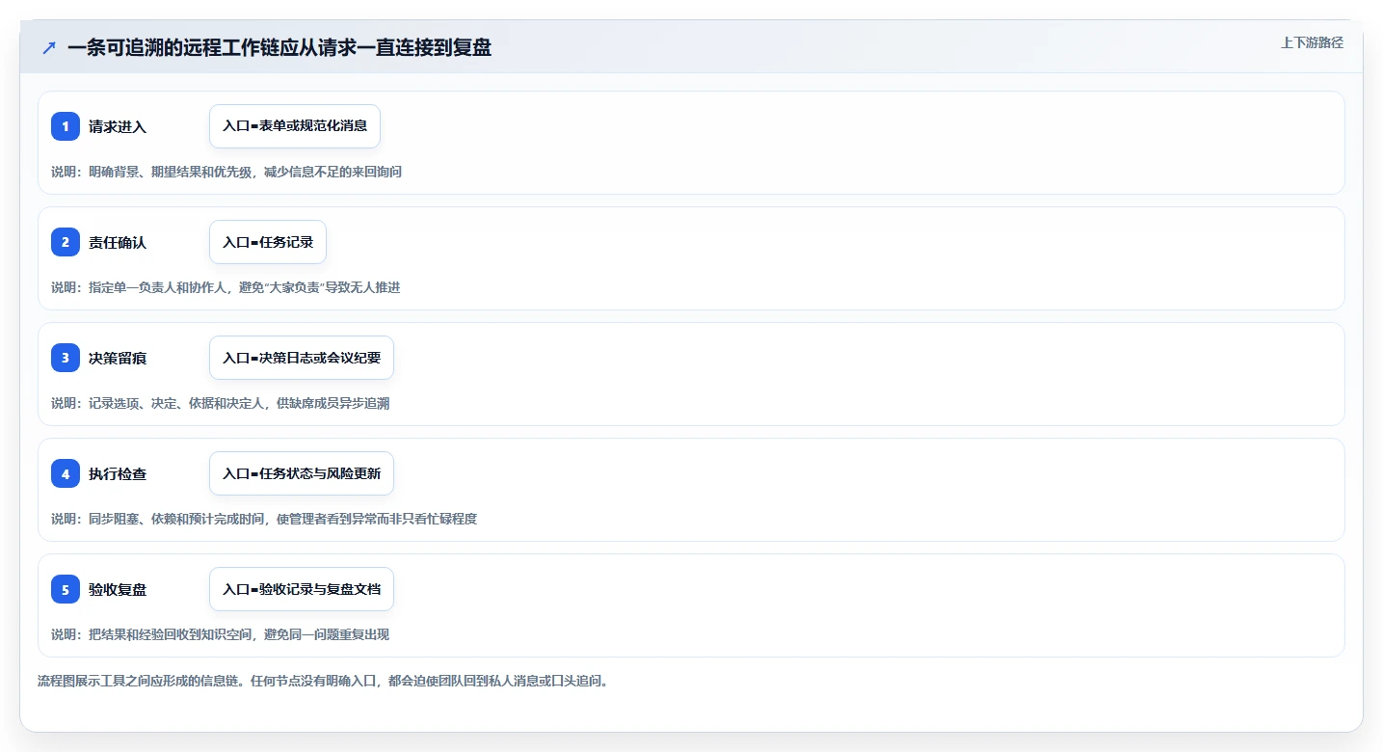This screenshot has width=1383, height=752.
Task: Click the heading 一条可追溯的远程工作链应从请求一直连接到复盘
Action: 279,47
